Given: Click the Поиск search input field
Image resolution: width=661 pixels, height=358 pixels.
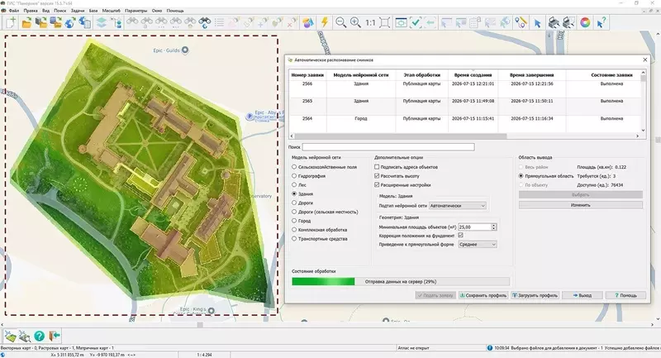Looking at the screenshot, I should point(388,146).
